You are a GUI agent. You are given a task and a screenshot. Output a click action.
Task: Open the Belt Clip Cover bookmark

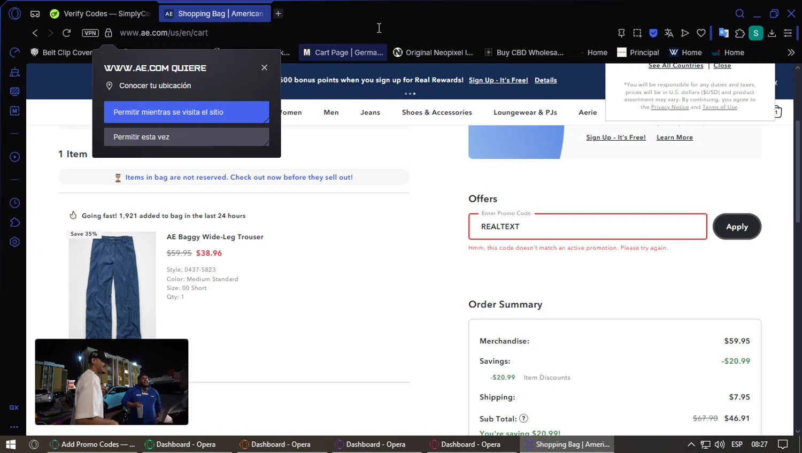pos(61,52)
